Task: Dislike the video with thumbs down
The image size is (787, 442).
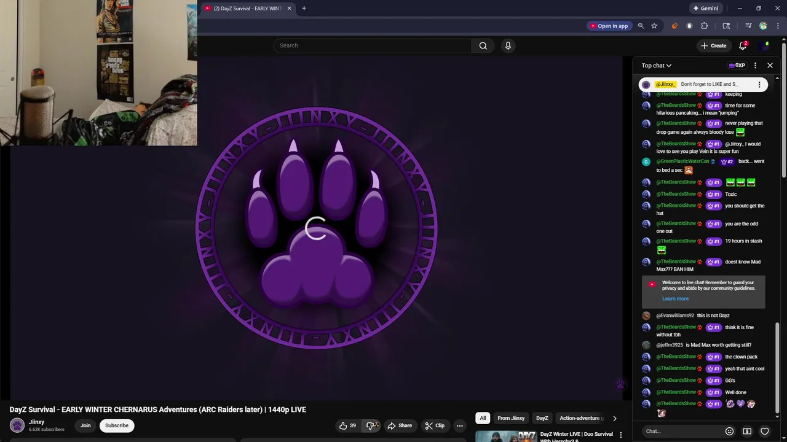Action: coord(372,425)
